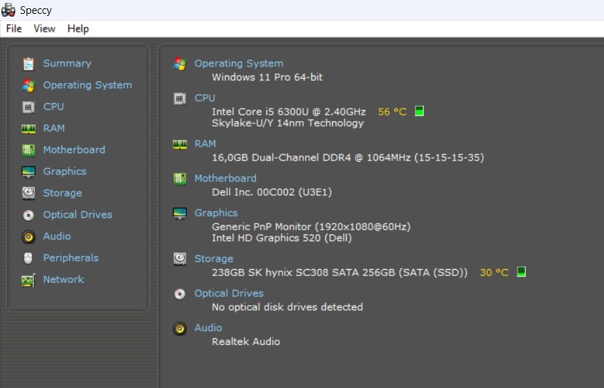Click the "Realtek Audio" text
The width and height of the screenshot is (604, 388).
pyautogui.click(x=246, y=342)
